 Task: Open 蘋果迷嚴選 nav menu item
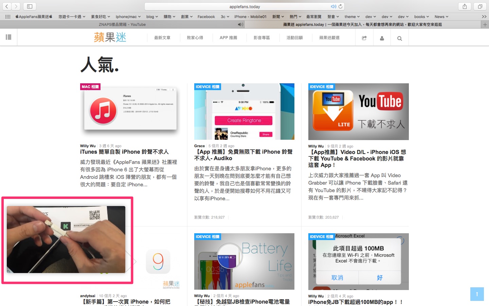(329, 38)
